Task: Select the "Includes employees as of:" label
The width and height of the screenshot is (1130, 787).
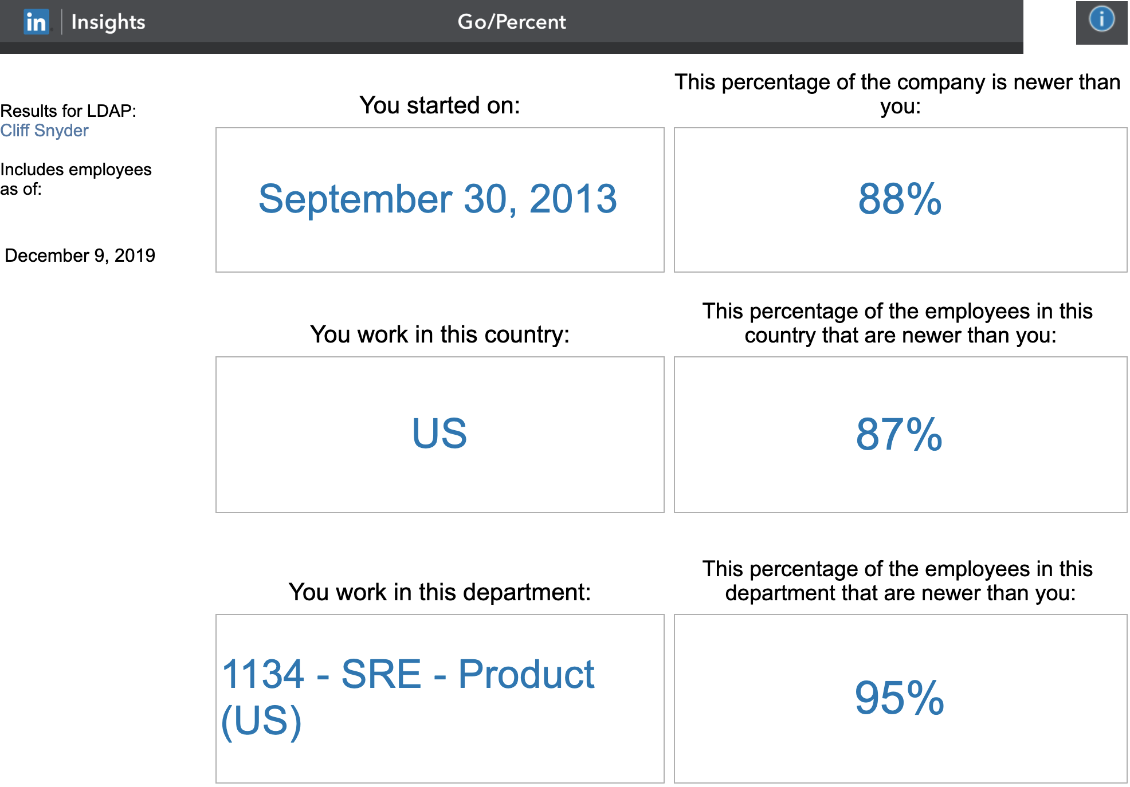Action: [76, 179]
